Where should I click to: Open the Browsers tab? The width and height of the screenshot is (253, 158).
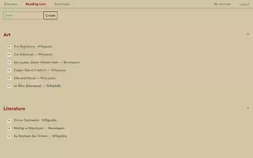11,4
